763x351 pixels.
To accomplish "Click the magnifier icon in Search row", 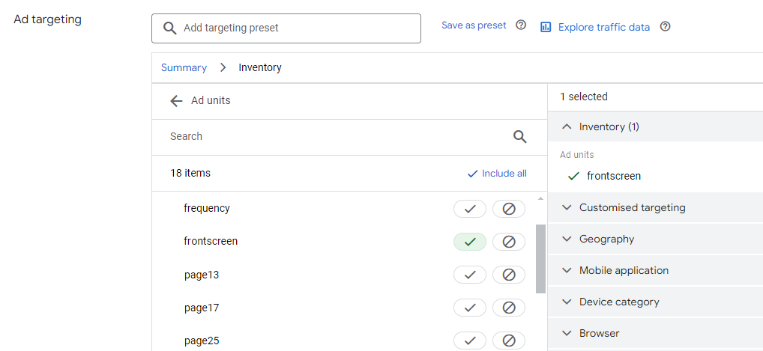I will (519, 137).
